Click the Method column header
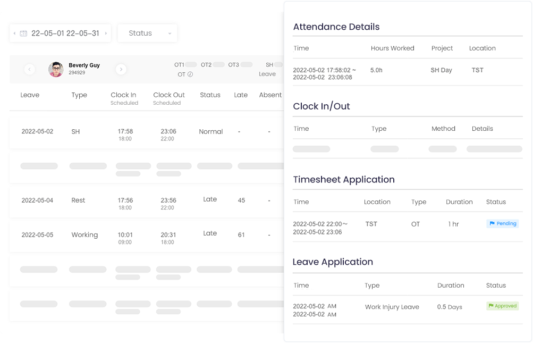Screen dimensions: 533x343 (443, 129)
